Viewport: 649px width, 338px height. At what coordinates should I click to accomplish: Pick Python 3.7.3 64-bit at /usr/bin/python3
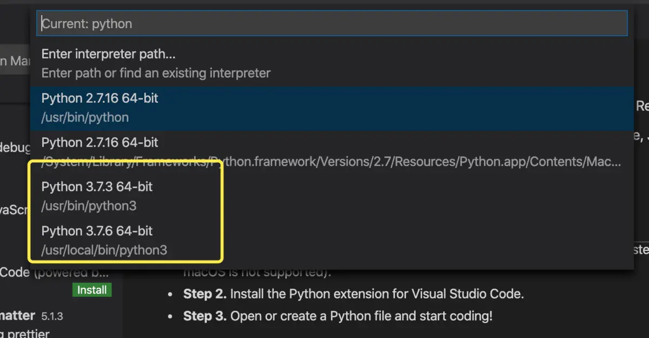point(97,196)
